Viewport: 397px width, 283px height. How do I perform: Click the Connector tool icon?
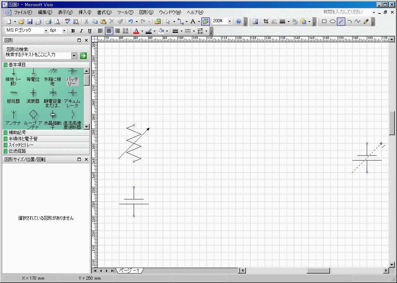[x=180, y=21]
